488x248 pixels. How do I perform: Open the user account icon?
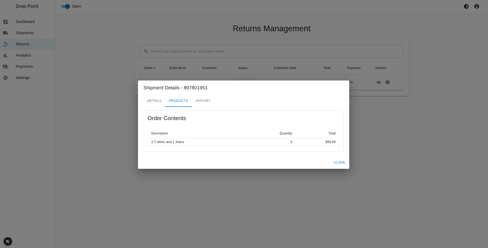(477, 6)
